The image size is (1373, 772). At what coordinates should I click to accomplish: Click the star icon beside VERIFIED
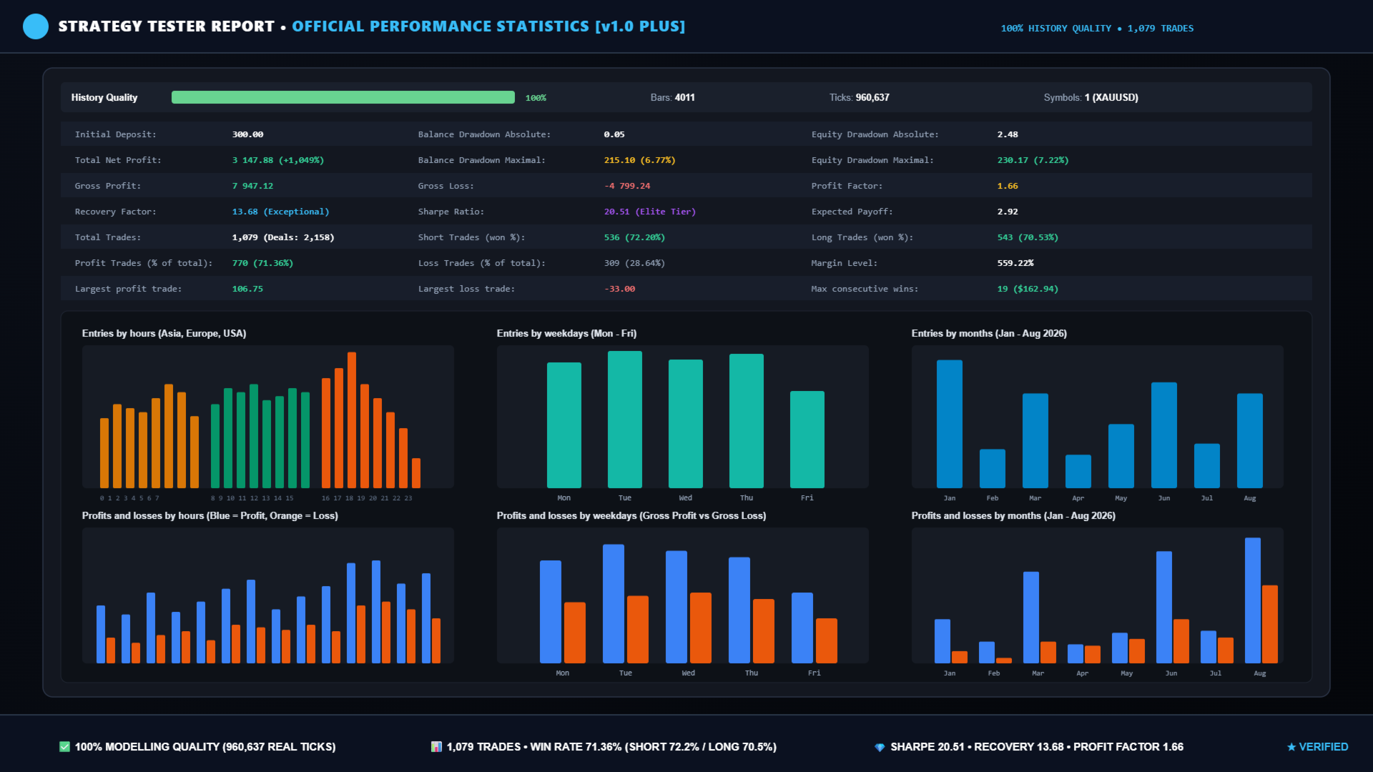pos(1291,747)
